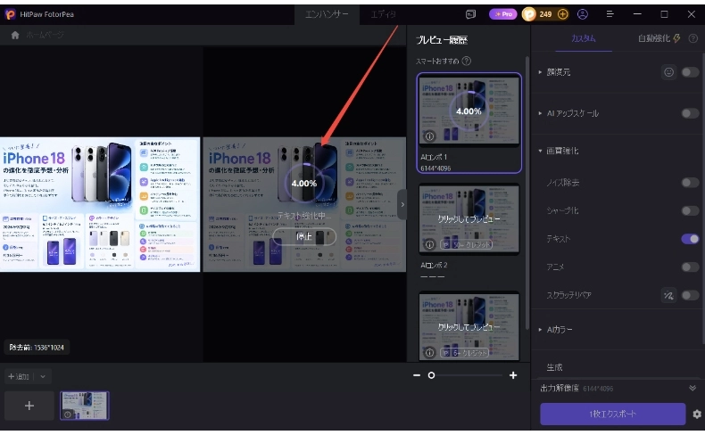Enable the AI アップスケール switch
The image size is (705, 435).
(690, 113)
